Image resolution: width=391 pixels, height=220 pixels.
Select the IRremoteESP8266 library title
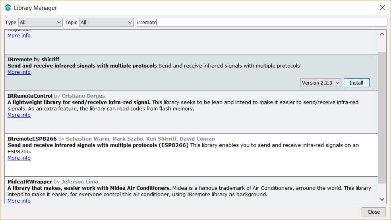tap(32, 139)
